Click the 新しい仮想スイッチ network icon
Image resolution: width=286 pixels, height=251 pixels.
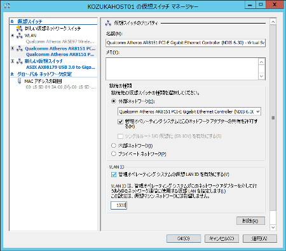click(20, 61)
